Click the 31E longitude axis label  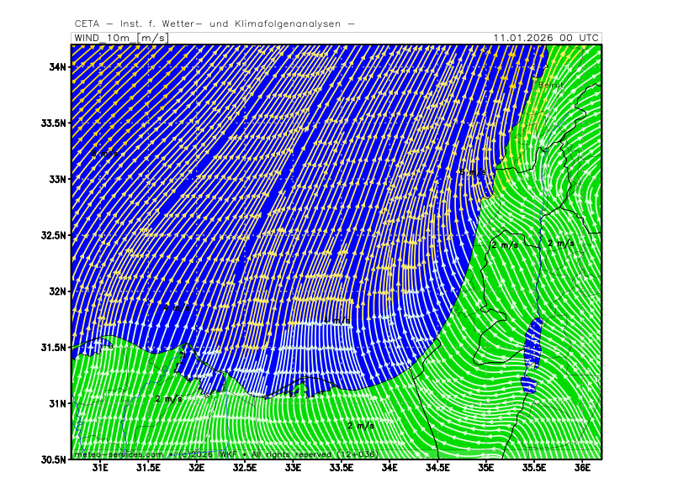point(101,468)
